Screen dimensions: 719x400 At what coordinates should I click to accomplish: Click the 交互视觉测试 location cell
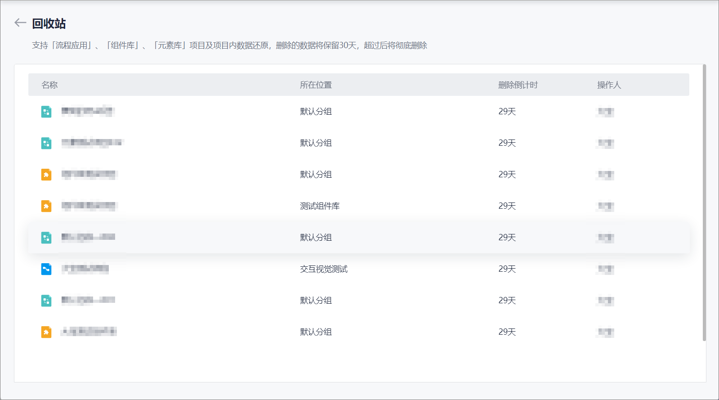pos(324,269)
